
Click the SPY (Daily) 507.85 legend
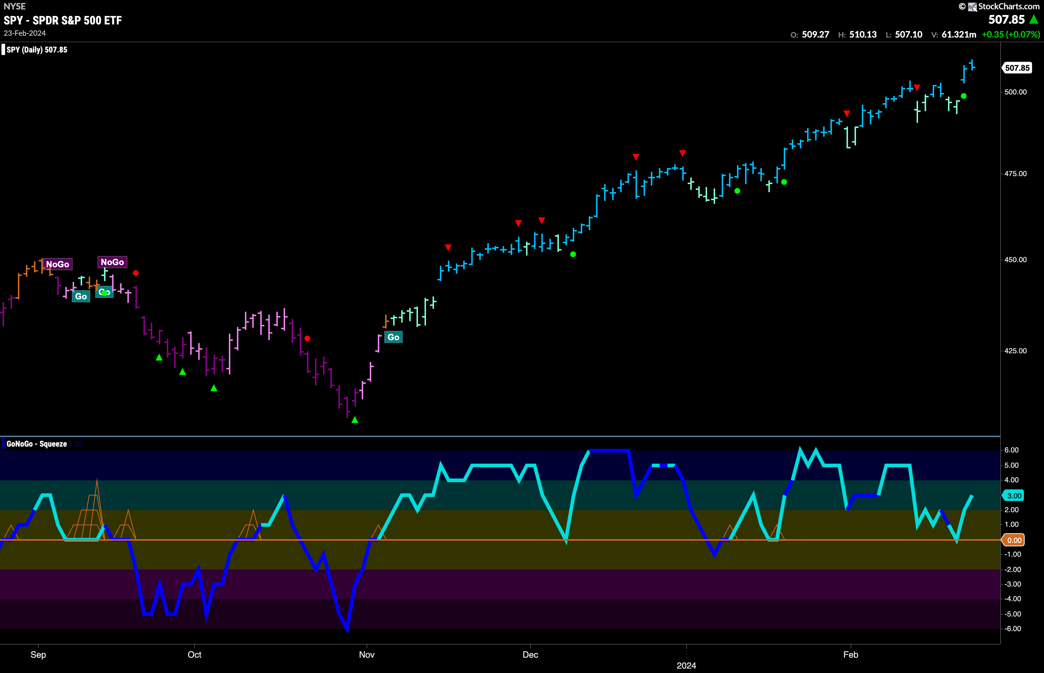click(37, 50)
